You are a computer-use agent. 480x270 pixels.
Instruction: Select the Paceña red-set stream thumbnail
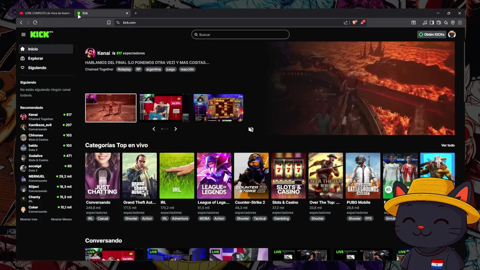click(165, 108)
